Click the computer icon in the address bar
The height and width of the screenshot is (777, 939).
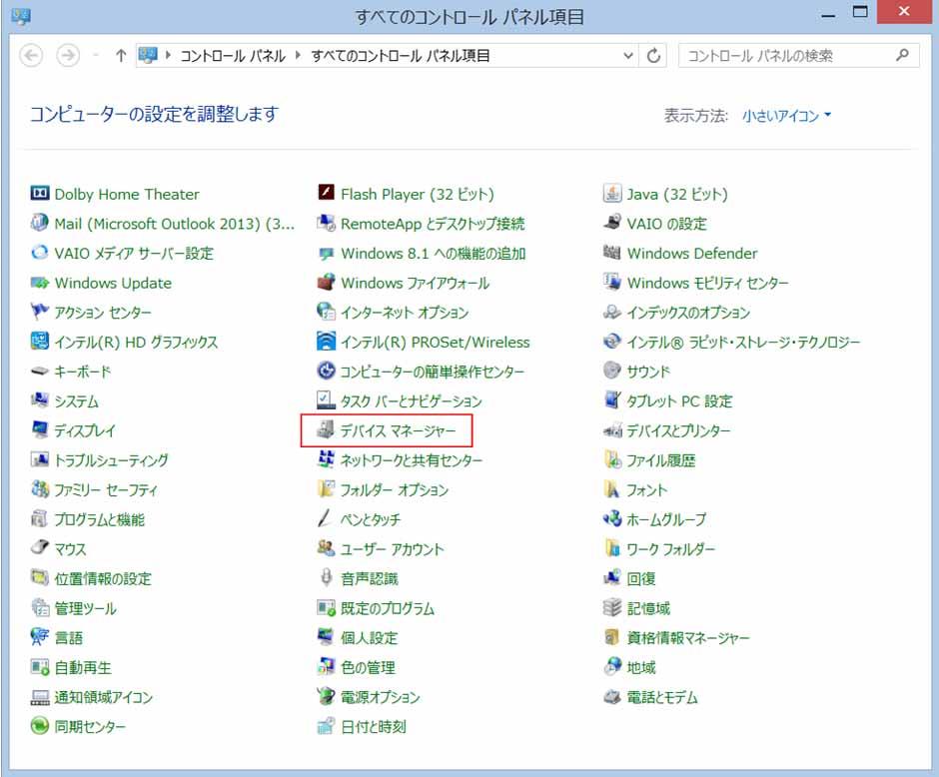coord(147,55)
